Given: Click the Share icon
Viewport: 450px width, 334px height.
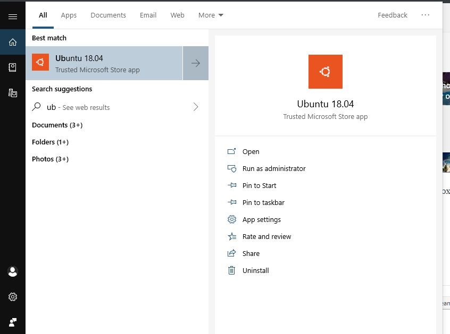Looking at the screenshot, I should (231, 253).
